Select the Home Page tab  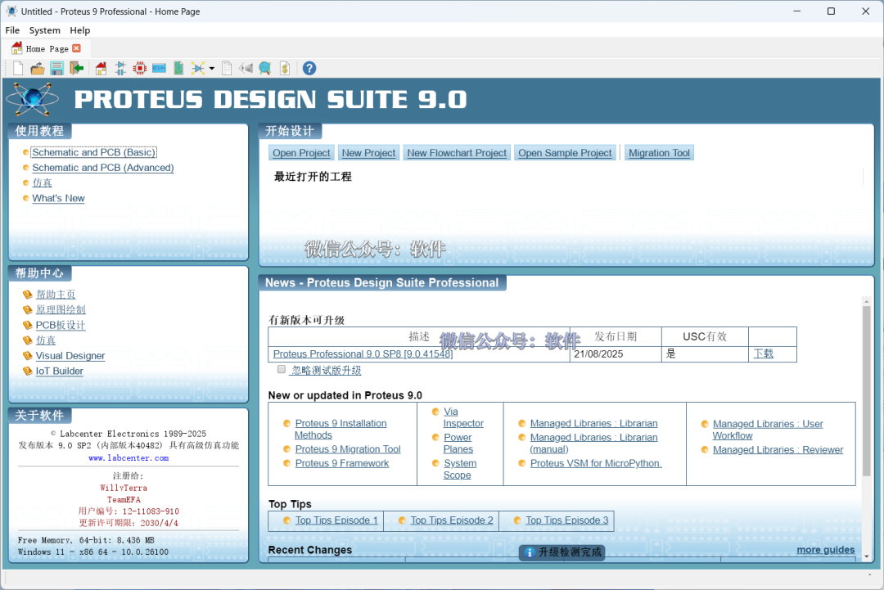pos(46,48)
